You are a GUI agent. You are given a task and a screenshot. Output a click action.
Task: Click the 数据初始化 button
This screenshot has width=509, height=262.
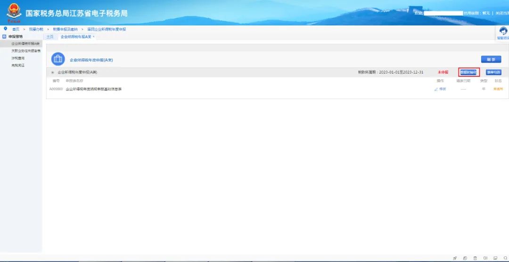point(469,72)
